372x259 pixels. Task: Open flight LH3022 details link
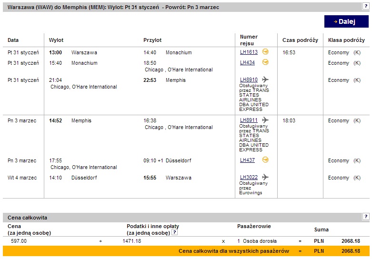pos(249,177)
